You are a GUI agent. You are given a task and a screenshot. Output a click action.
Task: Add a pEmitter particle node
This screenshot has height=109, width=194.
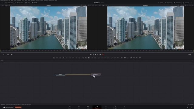[x=112, y=58]
